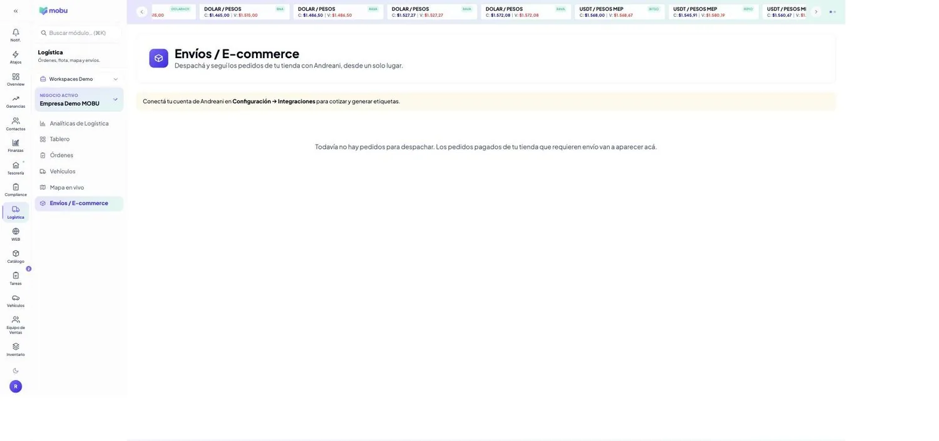Open the Vehículos car icon in rail
This screenshot has height=441, width=939.
[16, 301]
